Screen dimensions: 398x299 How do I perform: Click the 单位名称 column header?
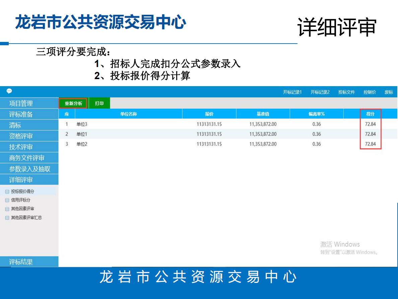click(x=129, y=114)
